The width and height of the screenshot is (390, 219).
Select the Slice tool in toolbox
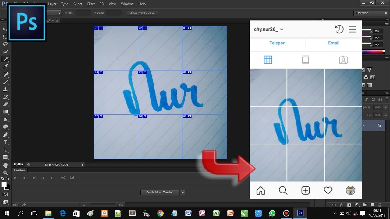[x=5, y=59]
